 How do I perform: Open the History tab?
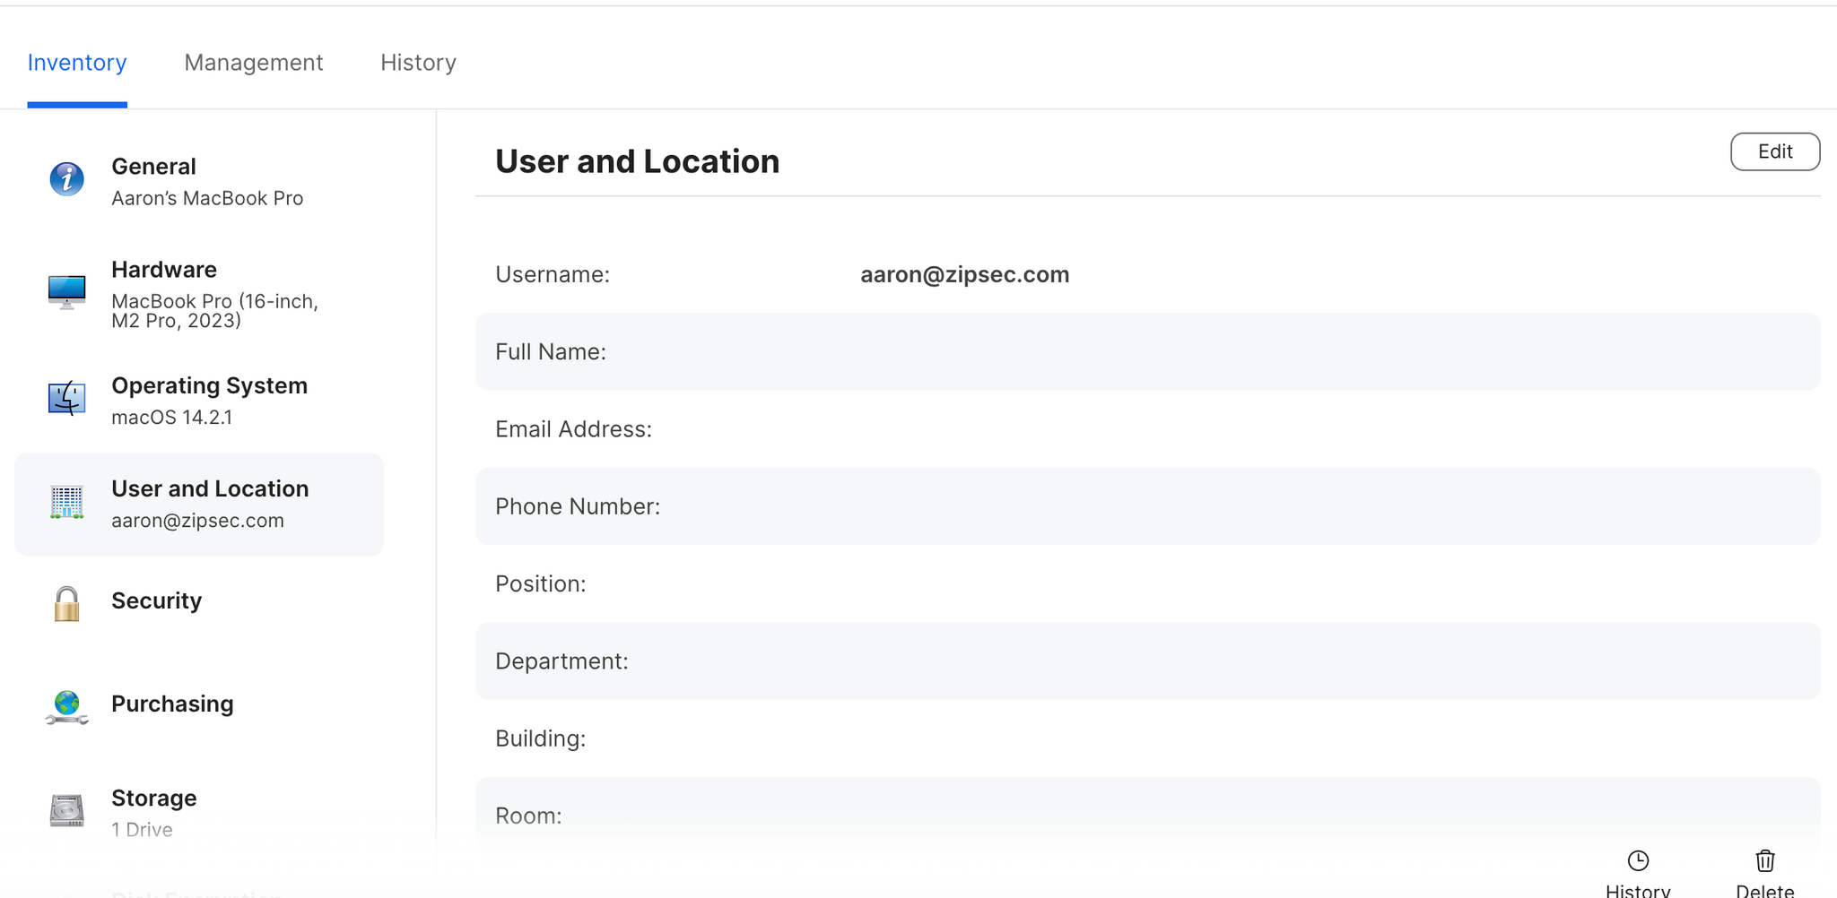[x=418, y=63]
